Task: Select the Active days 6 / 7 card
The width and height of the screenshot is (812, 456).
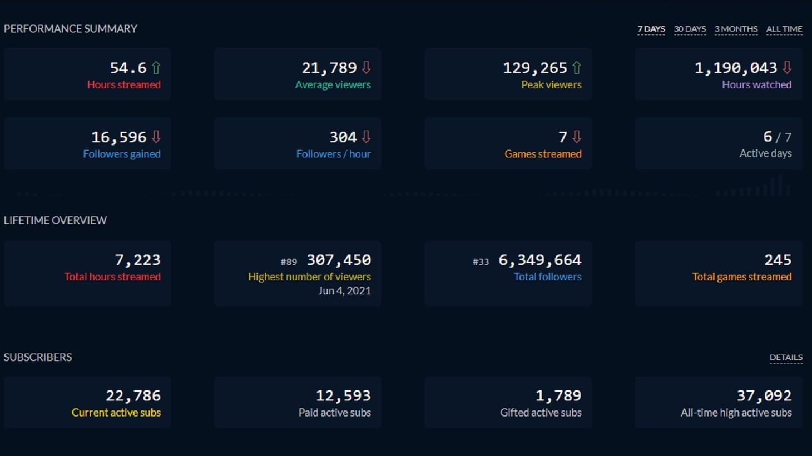Action: [719, 143]
